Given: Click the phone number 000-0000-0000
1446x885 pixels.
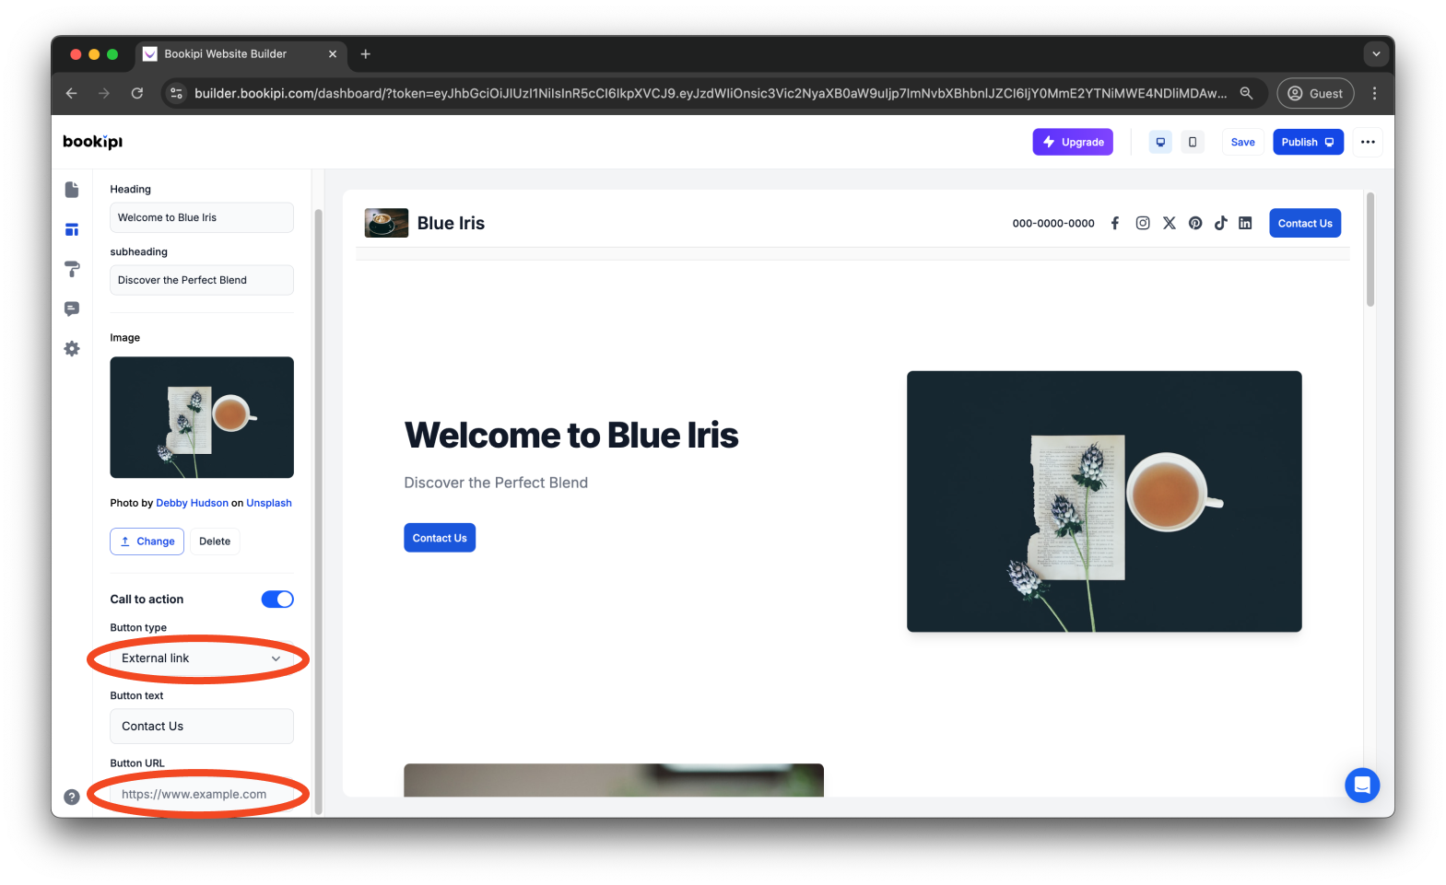Looking at the screenshot, I should (x=1053, y=223).
